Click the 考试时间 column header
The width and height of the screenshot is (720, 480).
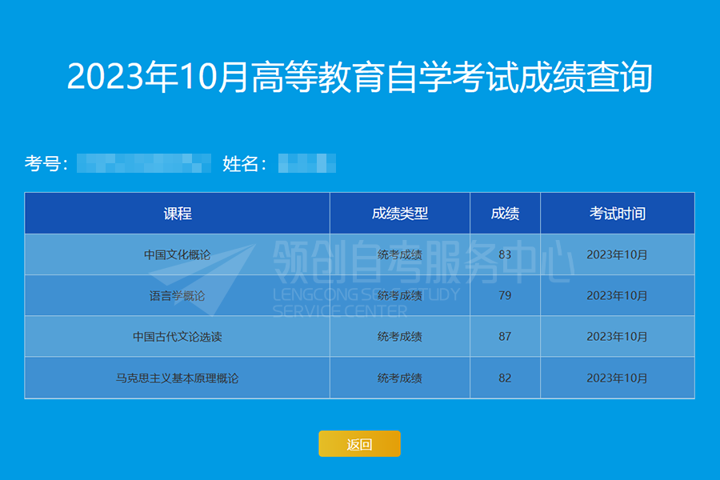(x=618, y=213)
